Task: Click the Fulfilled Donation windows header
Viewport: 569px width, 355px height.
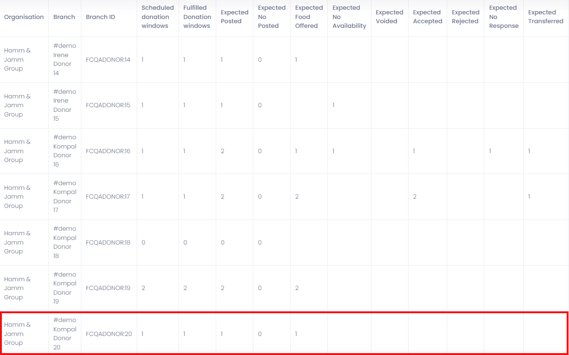Action: coord(197,17)
